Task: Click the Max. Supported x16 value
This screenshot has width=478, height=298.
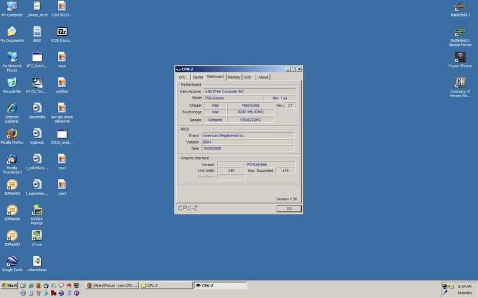Action: [x=286, y=170]
